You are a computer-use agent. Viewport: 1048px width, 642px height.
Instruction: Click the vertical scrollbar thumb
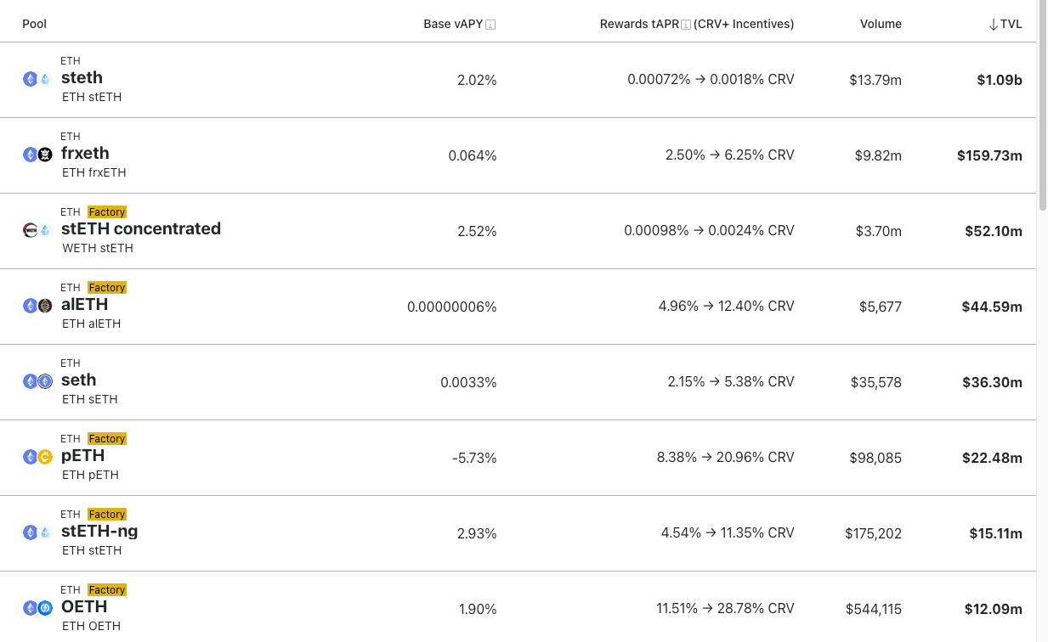tap(1043, 106)
